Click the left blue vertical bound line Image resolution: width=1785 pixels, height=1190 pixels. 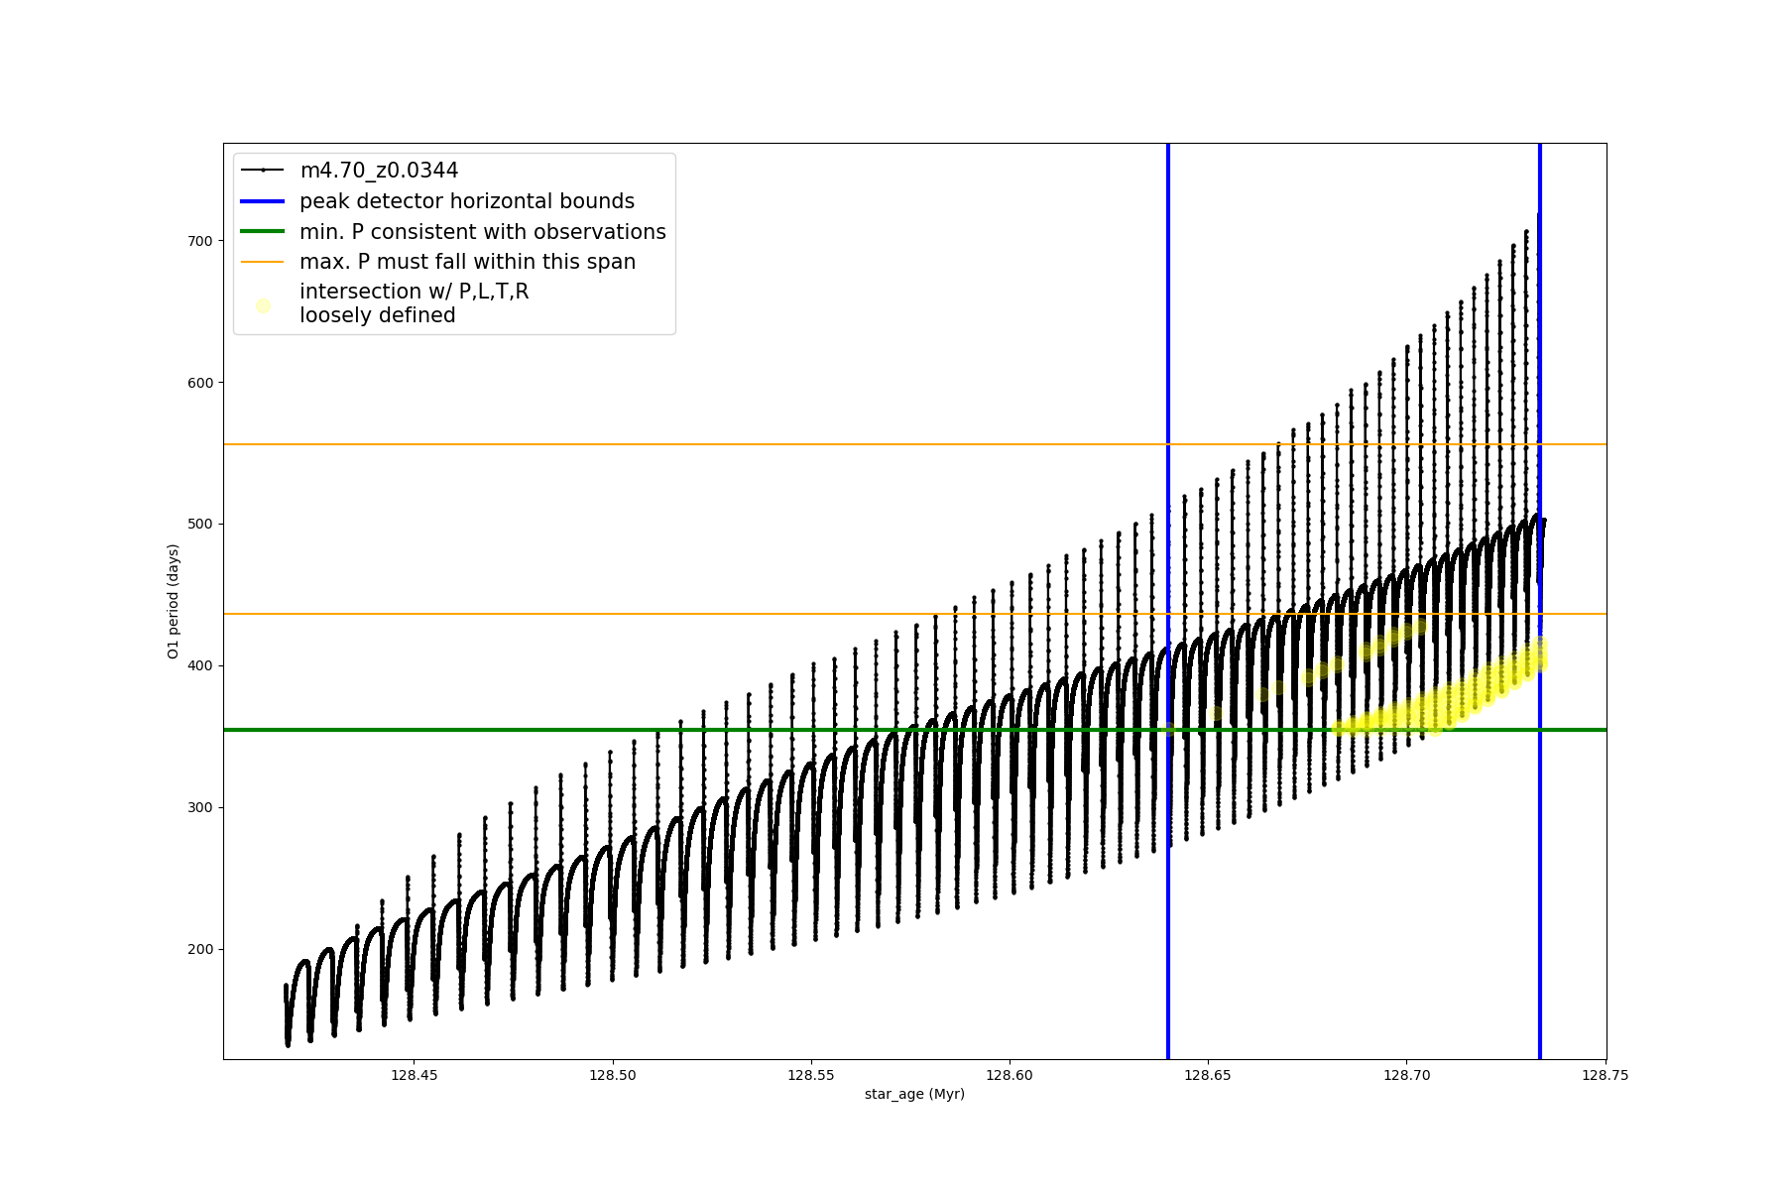[1168, 892]
